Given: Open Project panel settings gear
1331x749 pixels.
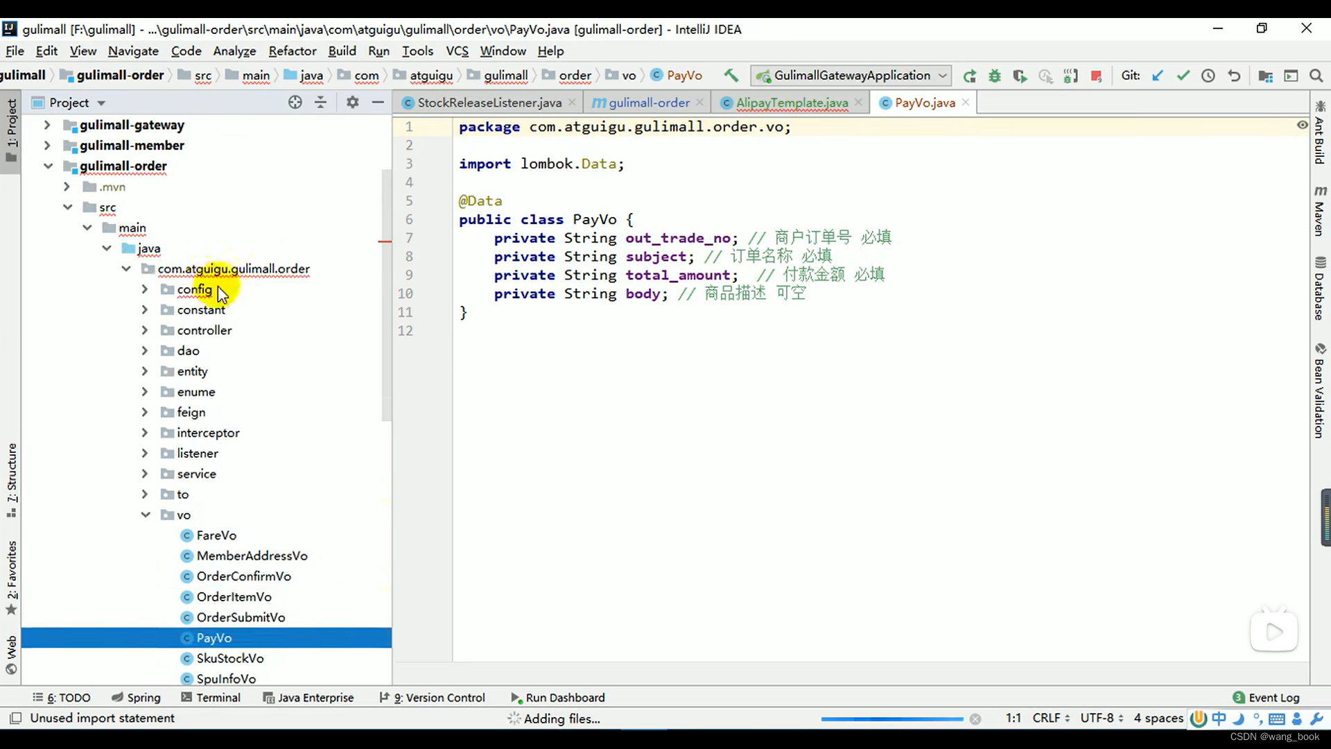Looking at the screenshot, I should (353, 103).
